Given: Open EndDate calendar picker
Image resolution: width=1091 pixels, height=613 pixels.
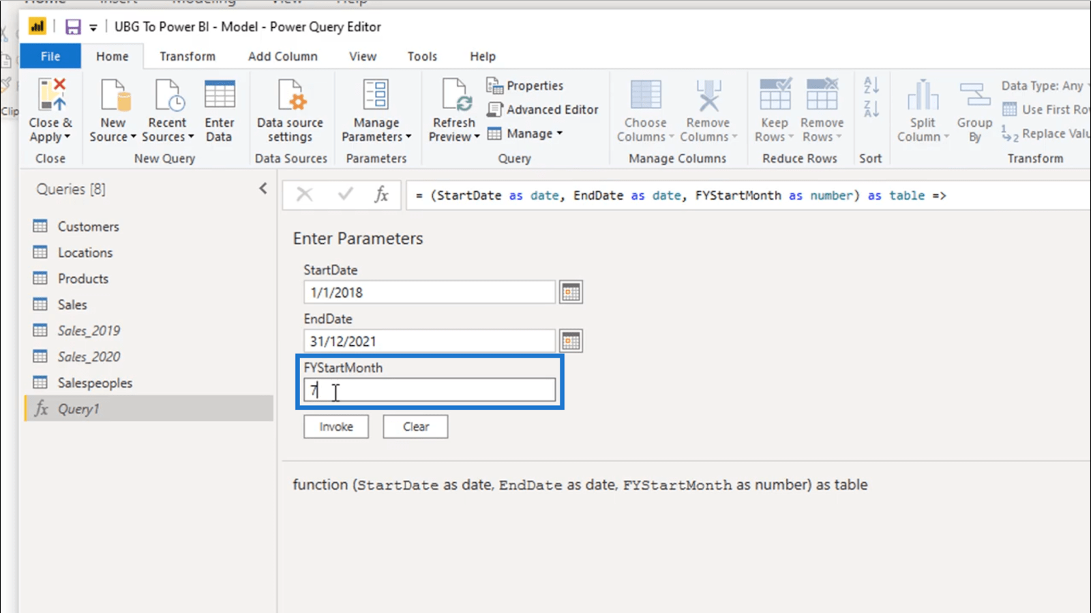Looking at the screenshot, I should point(571,341).
